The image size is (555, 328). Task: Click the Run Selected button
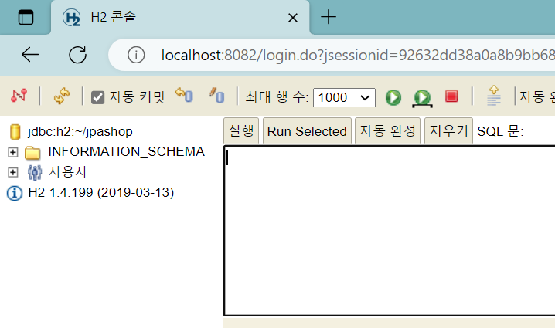tap(307, 130)
